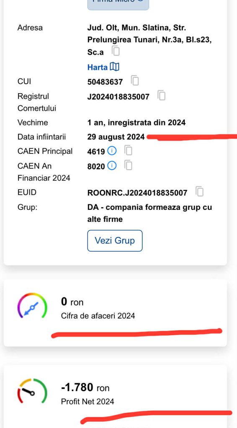Image resolution: width=237 pixels, height=428 pixels.
Task: Copy the EUID value
Action: click(x=200, y=191)
